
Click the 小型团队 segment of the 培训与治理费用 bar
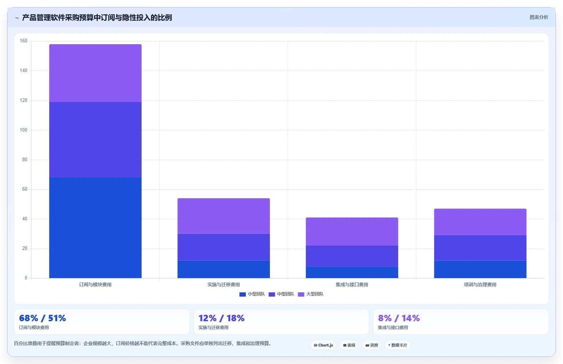(x=480, y=269)
